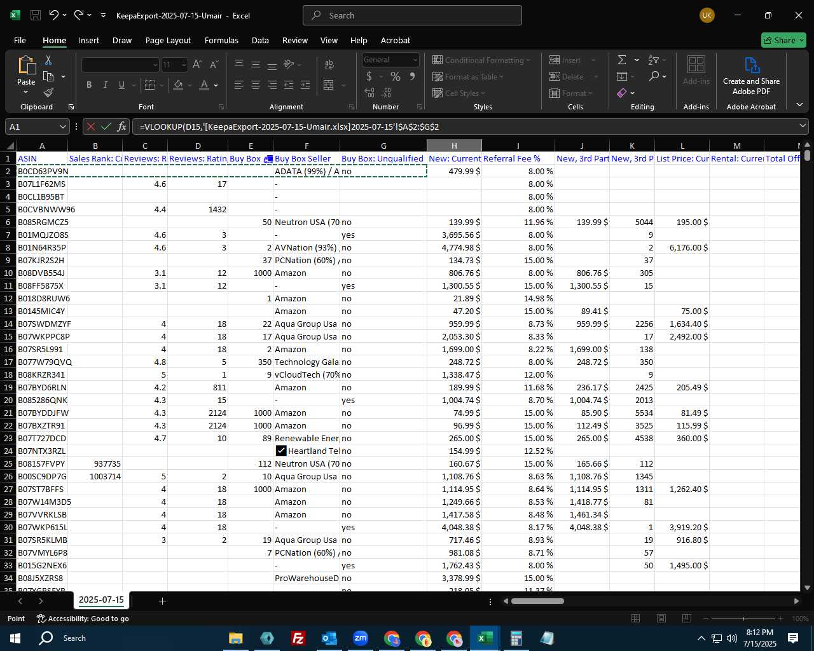Viewport: 814px width, 651px height.
Task: Click the Paste clipboard icon
Action: coord(26,65)
